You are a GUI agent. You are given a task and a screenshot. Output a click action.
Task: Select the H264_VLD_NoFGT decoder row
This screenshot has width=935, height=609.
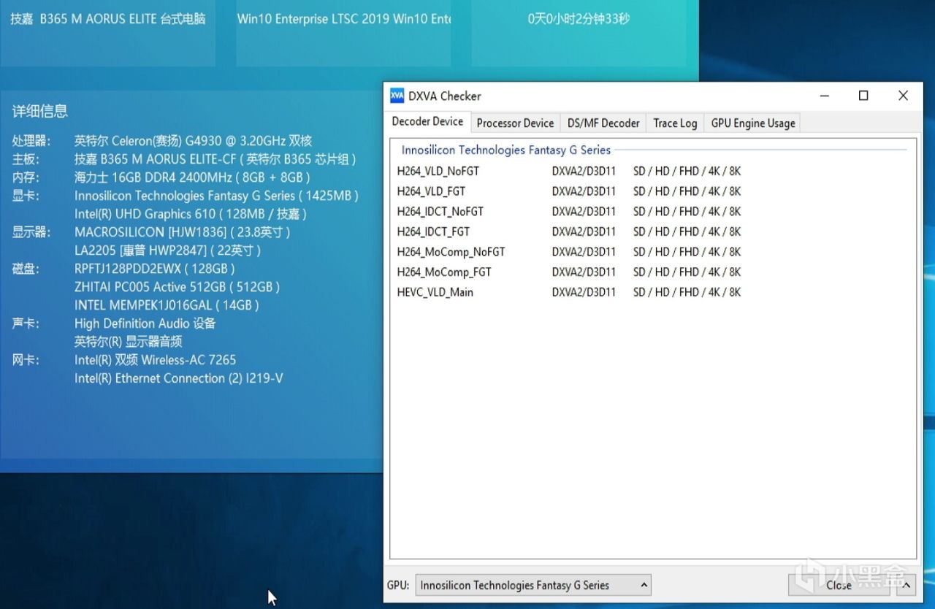(569, 171)
